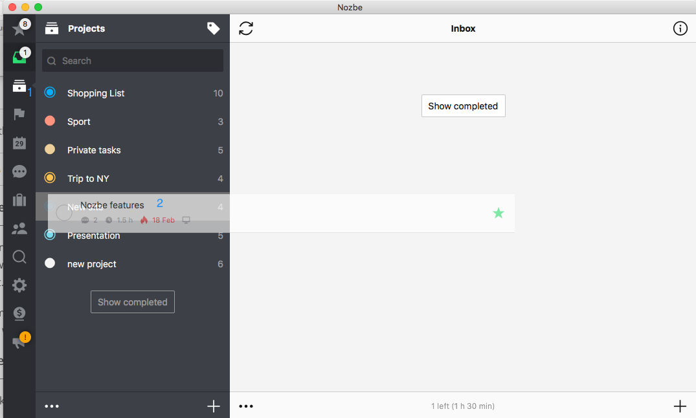Screen dimensions: 696x418
Task: Click Show completed in Projects panel
Action: pyautogui.click(x=133, y=302)
